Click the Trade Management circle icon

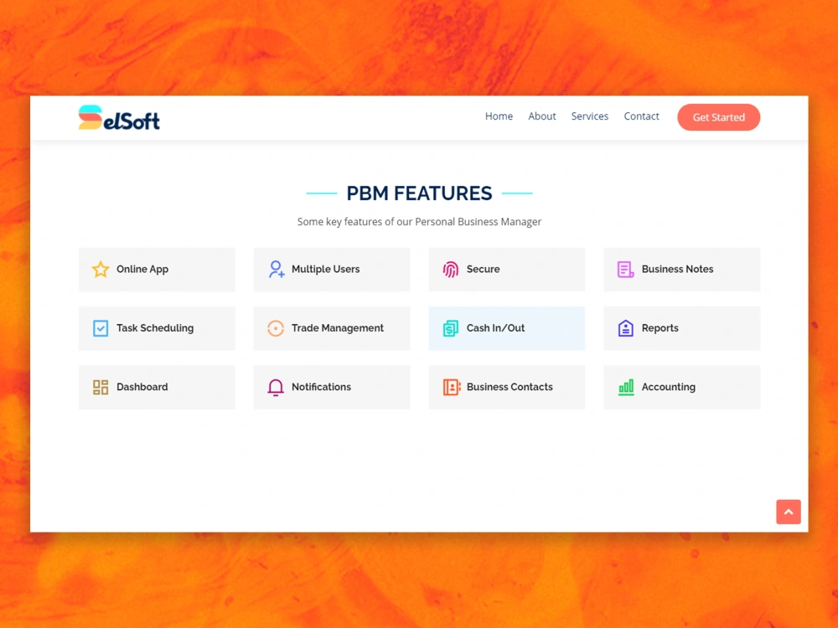pyautogui.click(x=276, y=328)
